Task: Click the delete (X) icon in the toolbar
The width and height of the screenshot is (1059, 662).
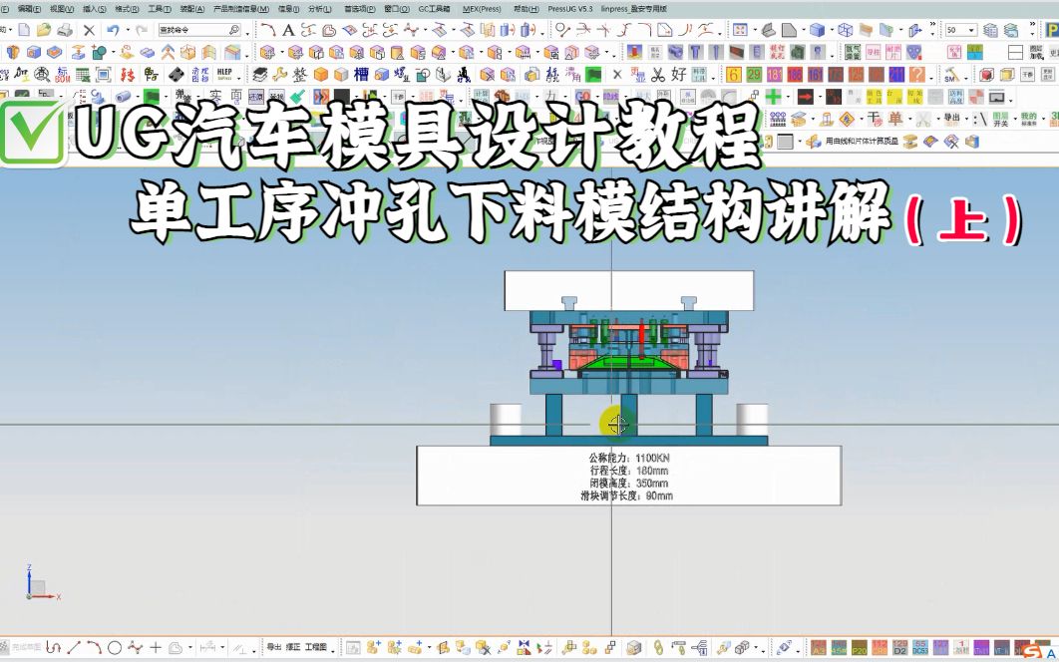Action: click(90, 28)
